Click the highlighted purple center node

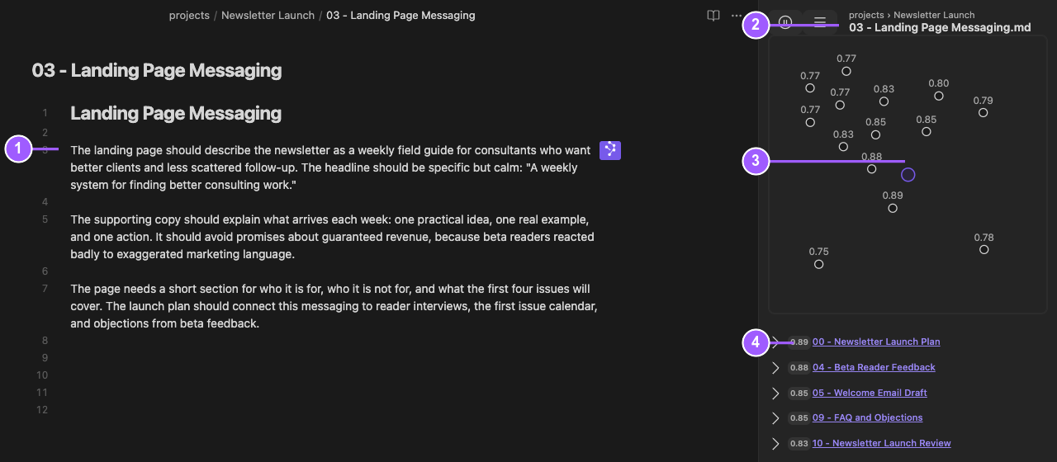click(x=908, y=175)
